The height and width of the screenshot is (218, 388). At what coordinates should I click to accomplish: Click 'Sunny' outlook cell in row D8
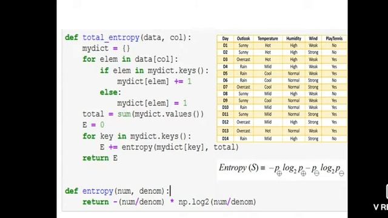(243, 94)
